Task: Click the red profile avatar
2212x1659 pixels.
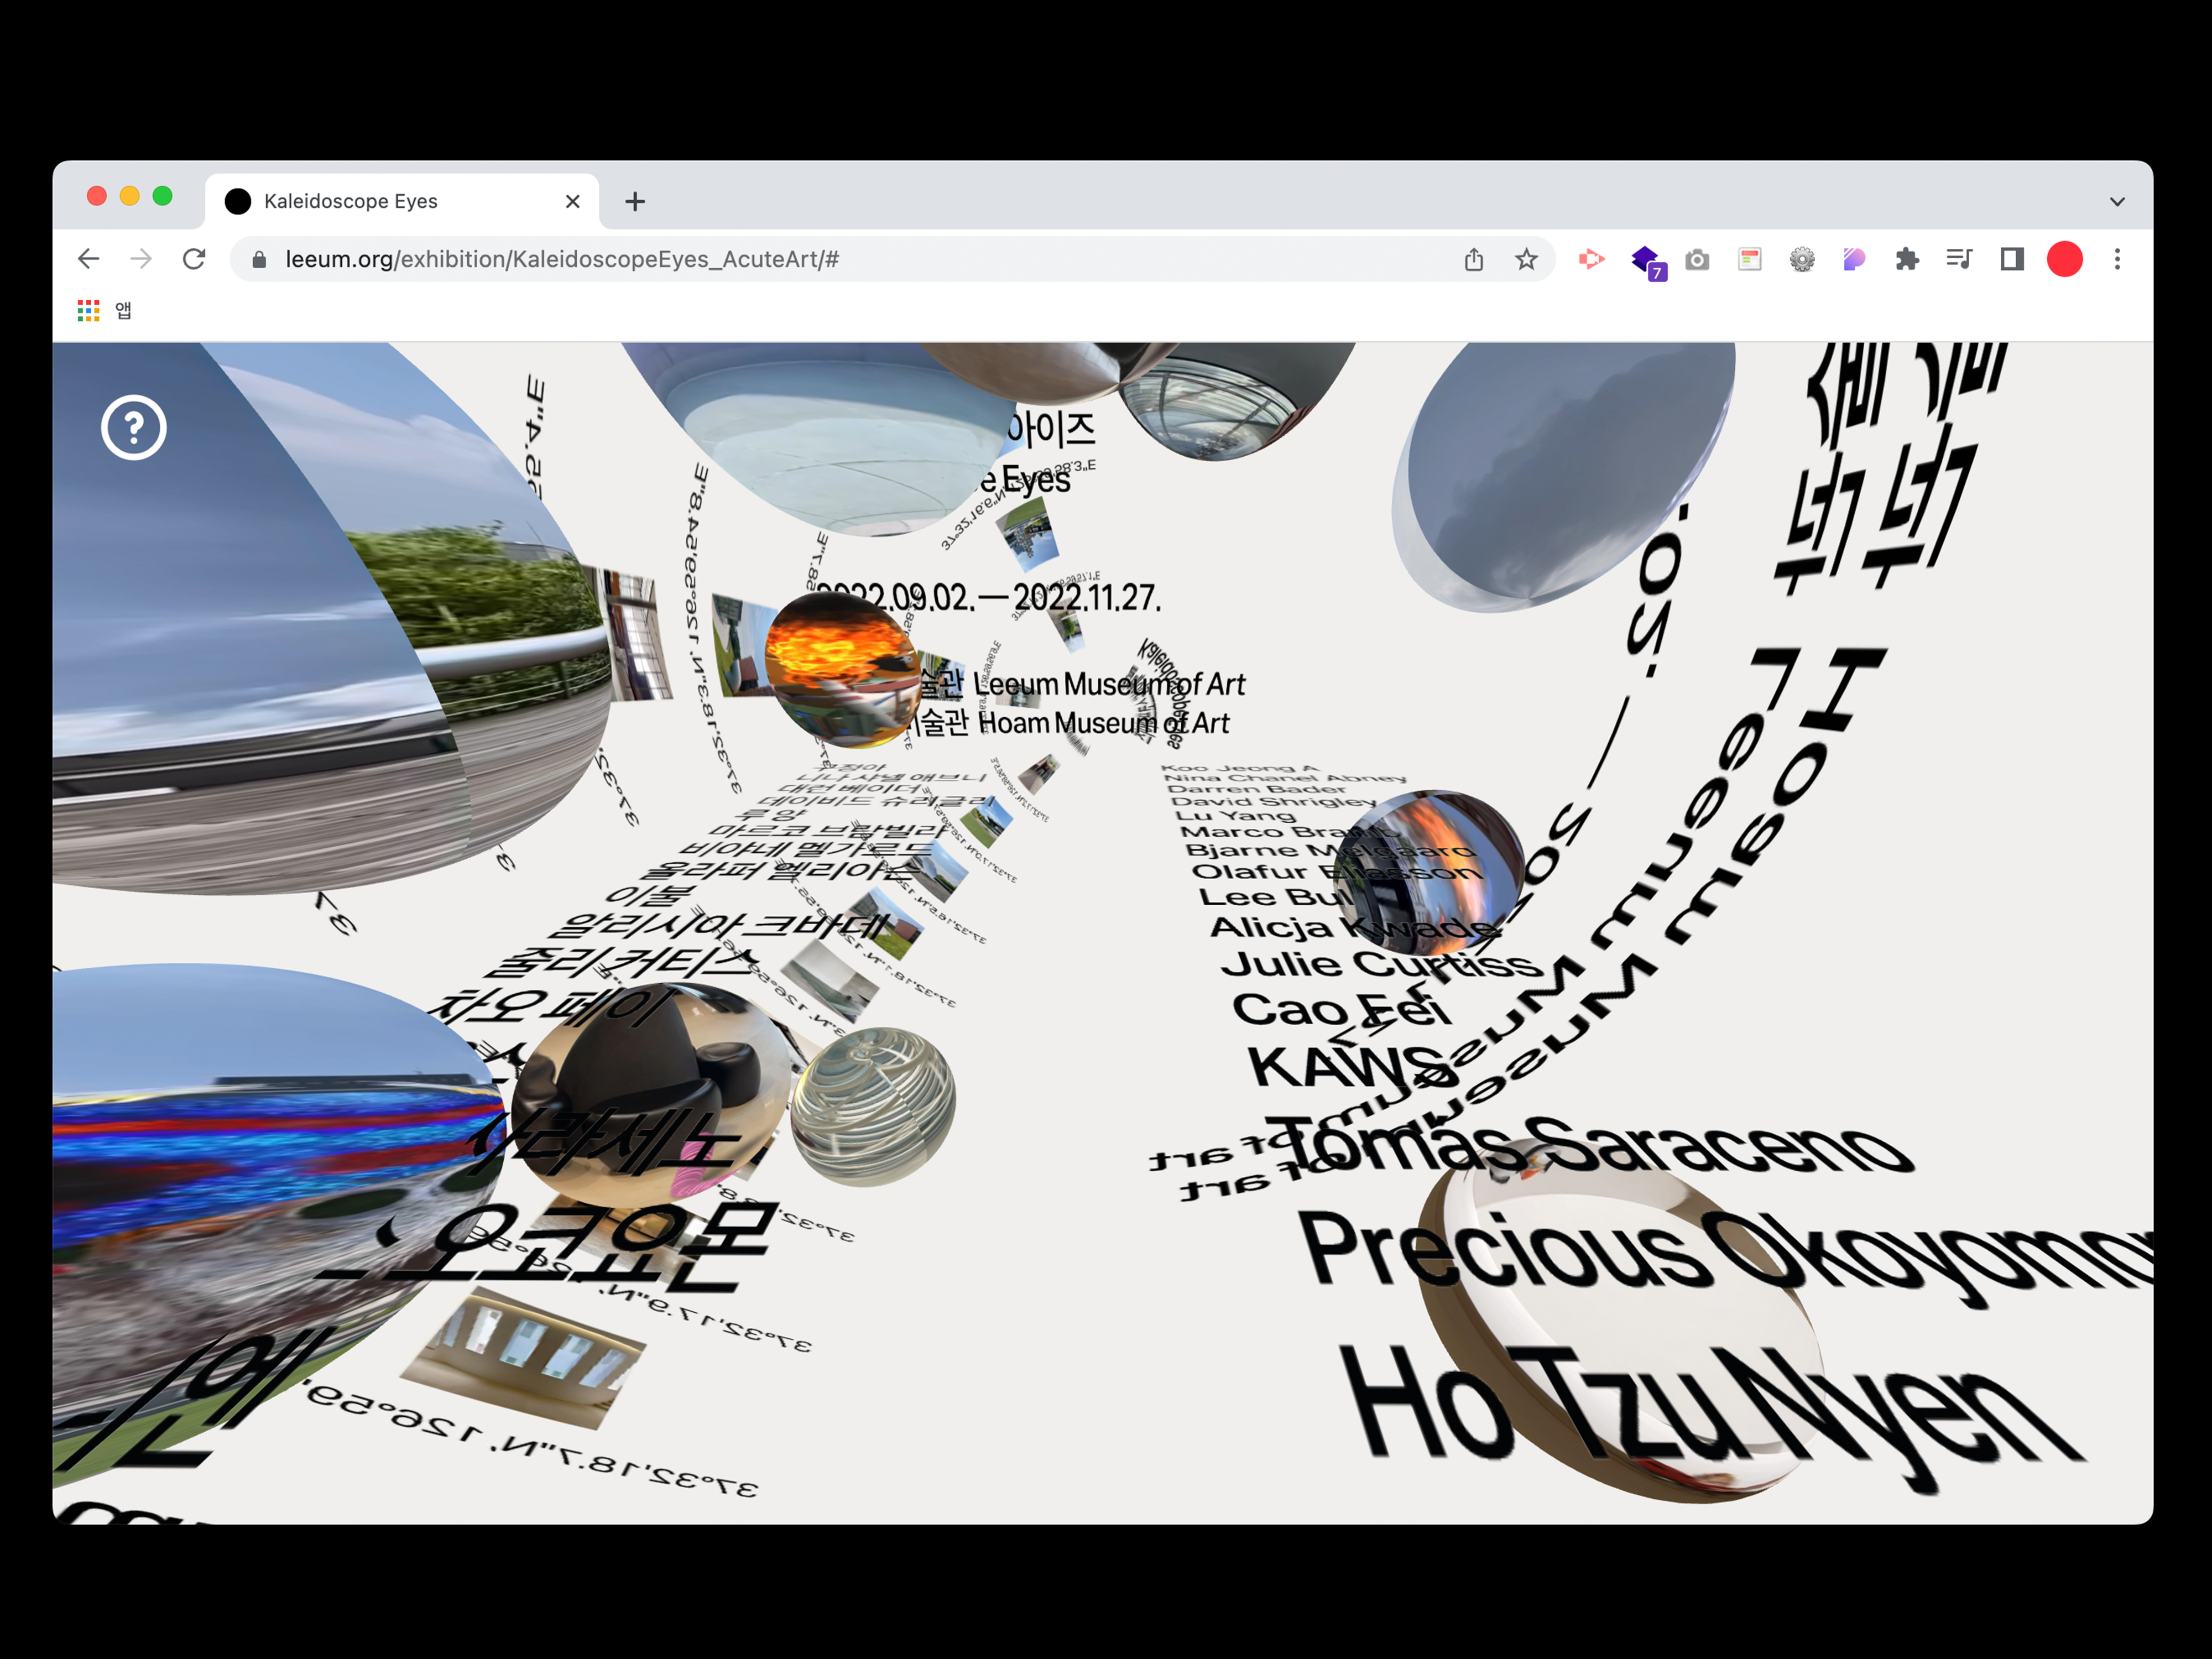Action: (x=2064, y=260)
